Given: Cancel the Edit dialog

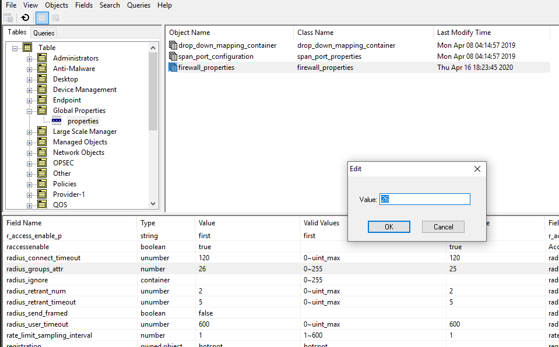Looking at the screenshot, I should 443,227.
